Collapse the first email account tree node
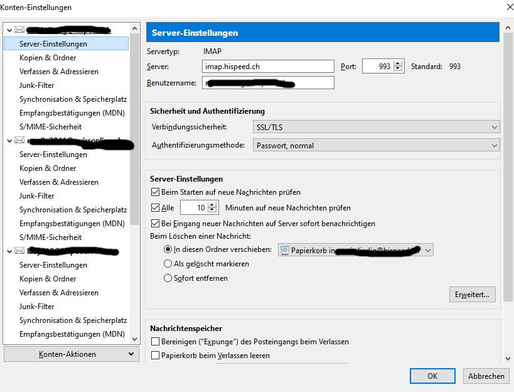Image resolution: width=514 pixels, height=392 pixels. click(9, 30)
